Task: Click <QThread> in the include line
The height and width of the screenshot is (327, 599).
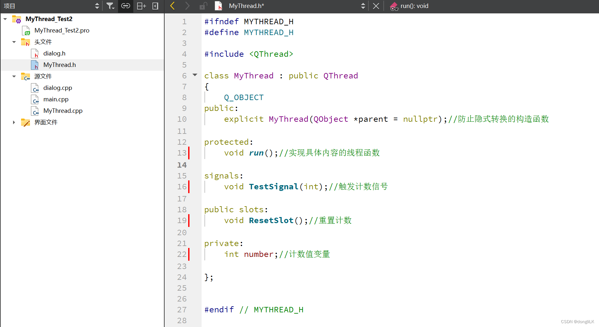Action: point(271,54)
